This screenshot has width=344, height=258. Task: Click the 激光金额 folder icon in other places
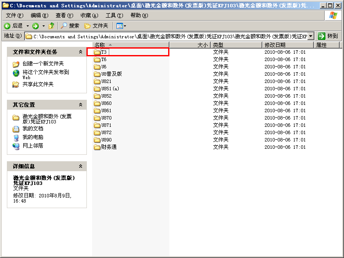pos(16,117)
